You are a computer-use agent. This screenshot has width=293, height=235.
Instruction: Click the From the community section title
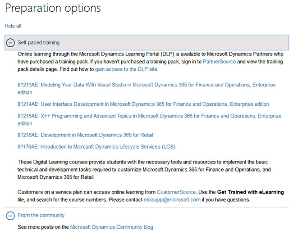(41, 215)
